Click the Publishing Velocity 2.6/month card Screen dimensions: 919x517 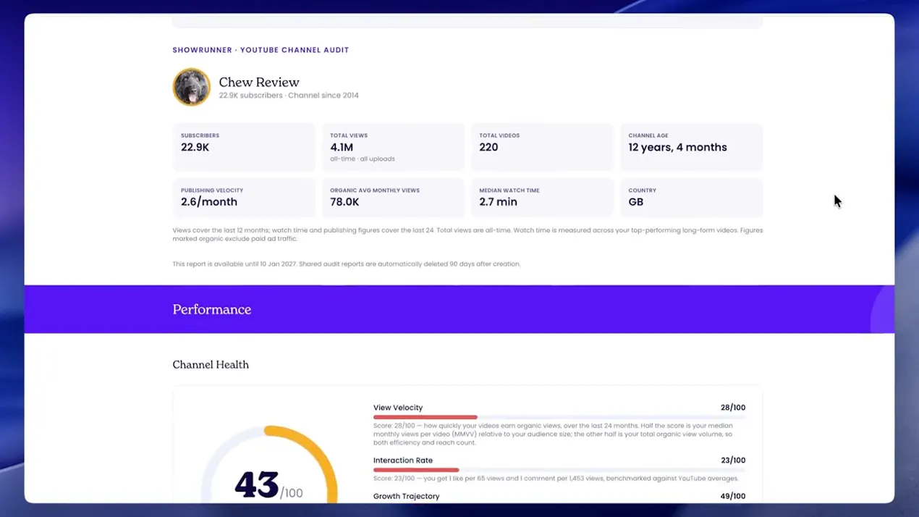(244, 198)
